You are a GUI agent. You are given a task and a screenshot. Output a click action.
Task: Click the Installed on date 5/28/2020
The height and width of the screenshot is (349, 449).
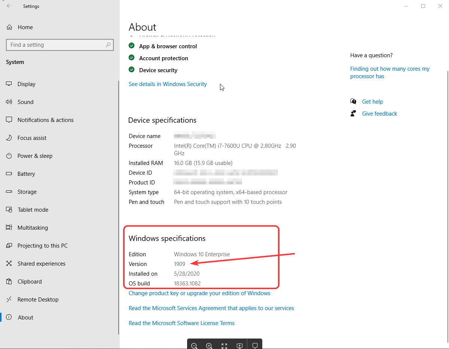point(187,274)
